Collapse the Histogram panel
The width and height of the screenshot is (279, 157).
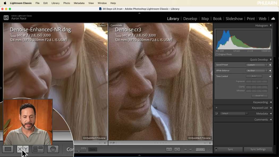271,26
